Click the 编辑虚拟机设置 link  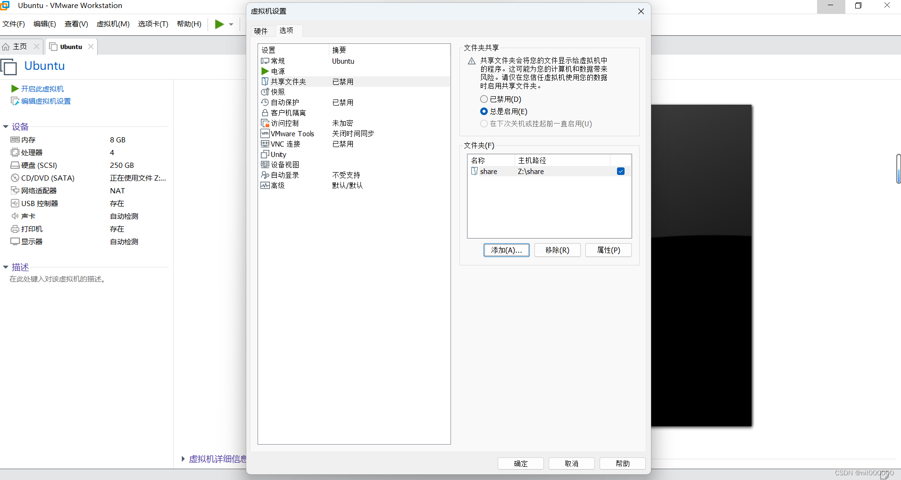[x=46, y=101]
